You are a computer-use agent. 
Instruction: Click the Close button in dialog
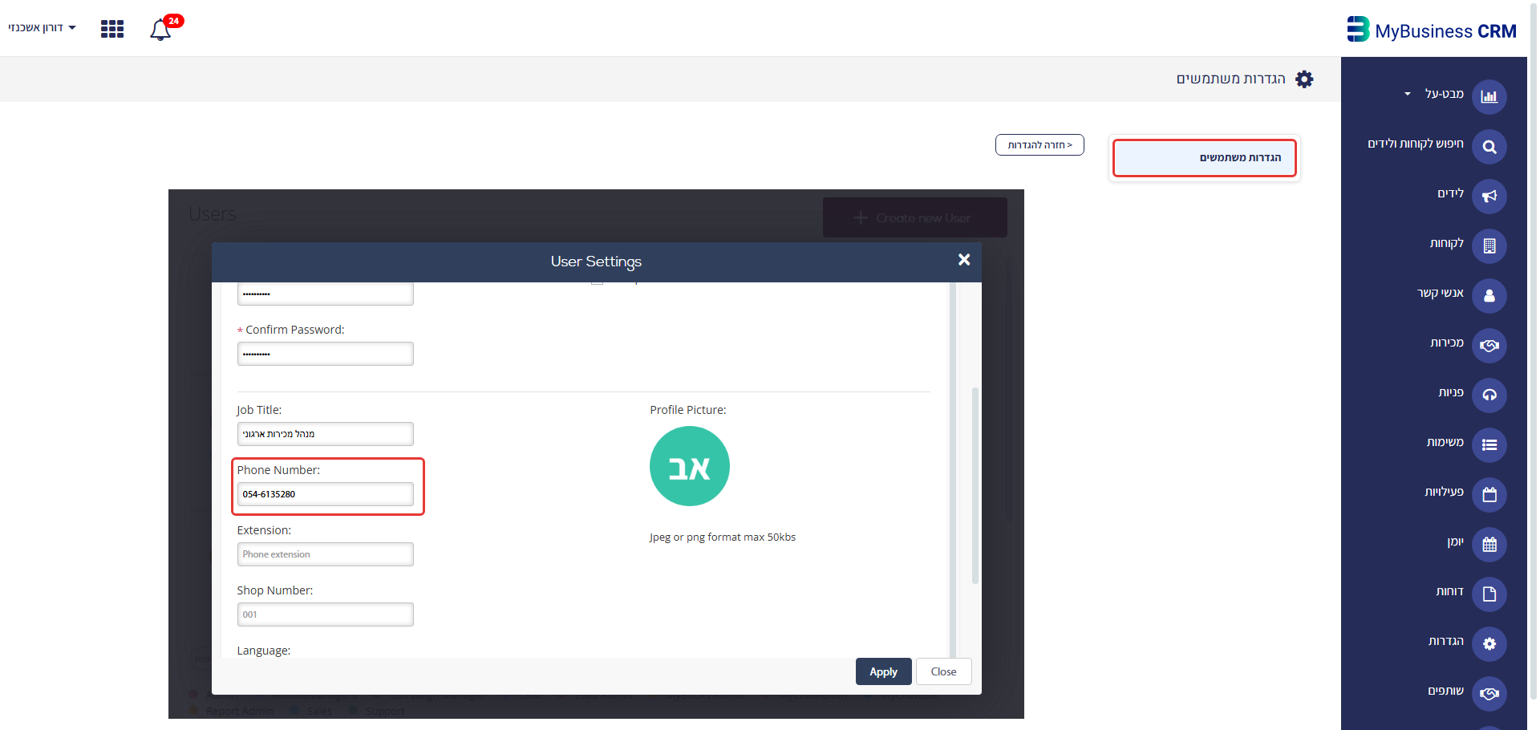943,672
